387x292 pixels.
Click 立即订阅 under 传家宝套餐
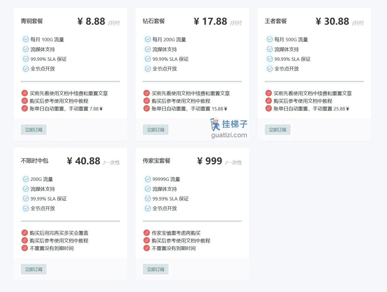coord(155,269)
